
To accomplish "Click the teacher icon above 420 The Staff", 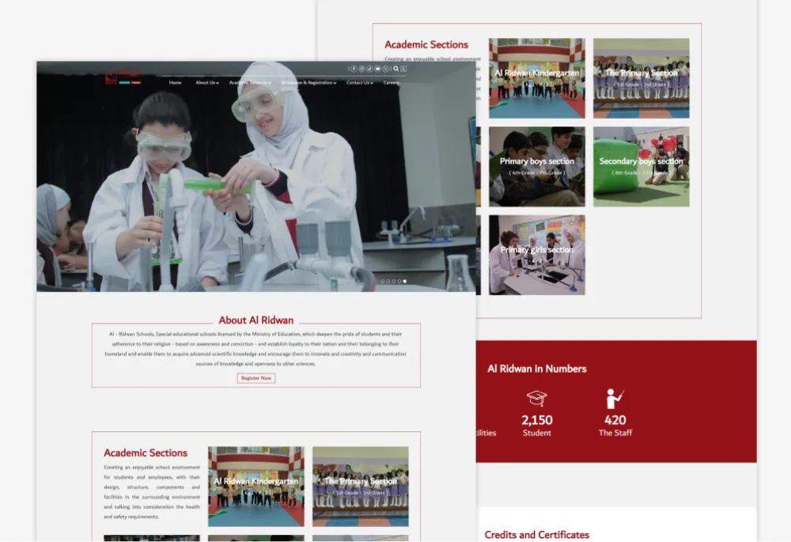I will (x=615, y=399).
